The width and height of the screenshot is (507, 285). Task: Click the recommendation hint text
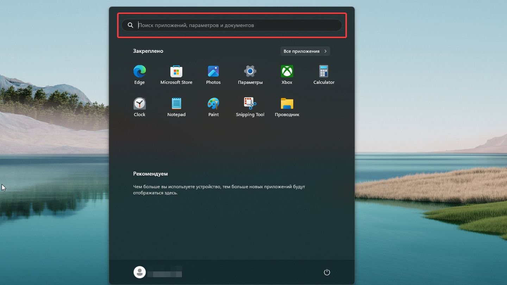coord(219,190)
